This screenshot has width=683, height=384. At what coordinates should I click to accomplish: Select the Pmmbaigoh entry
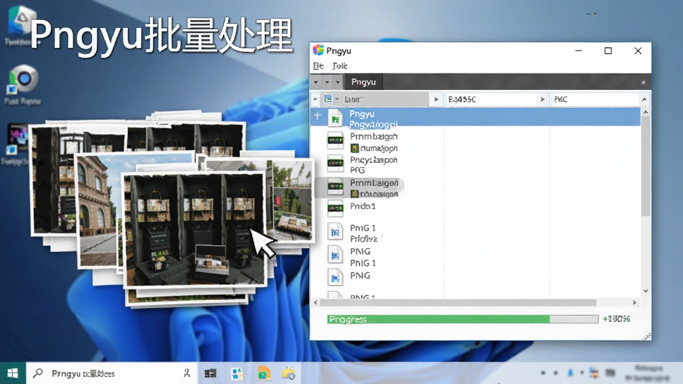(x=374, y=136)
